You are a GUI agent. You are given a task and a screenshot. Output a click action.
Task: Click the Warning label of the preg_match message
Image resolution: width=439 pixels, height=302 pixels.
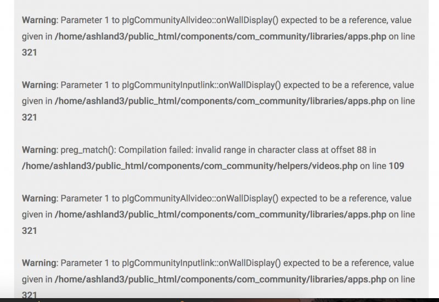click(x=39, y=150)
